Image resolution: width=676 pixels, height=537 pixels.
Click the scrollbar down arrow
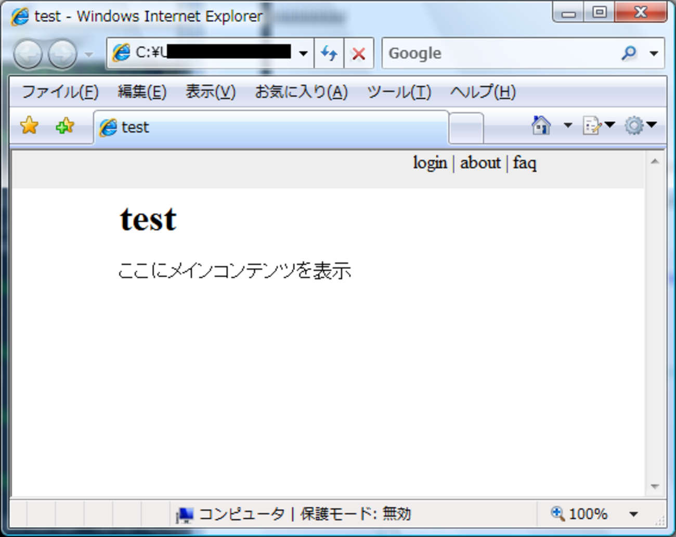pyautogui.click(x=655, y=487)
